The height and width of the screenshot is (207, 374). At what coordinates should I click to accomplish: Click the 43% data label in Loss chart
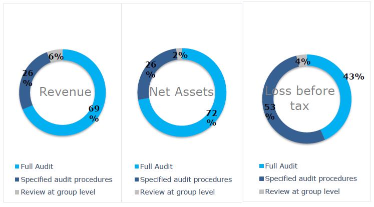point(353,76)
